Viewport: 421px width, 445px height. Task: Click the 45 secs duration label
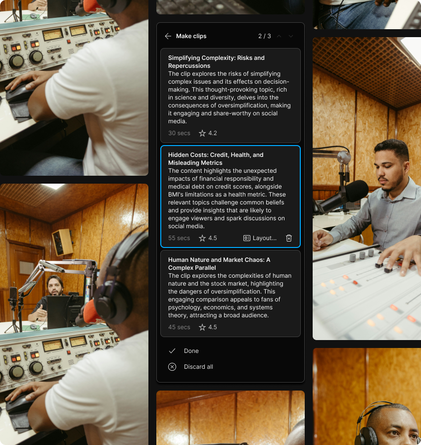(179, 327)
